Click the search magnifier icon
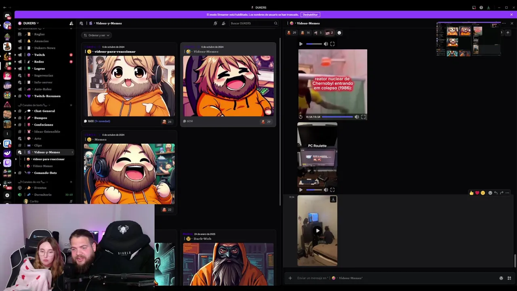Screen dimensions: 517x291 275,23
